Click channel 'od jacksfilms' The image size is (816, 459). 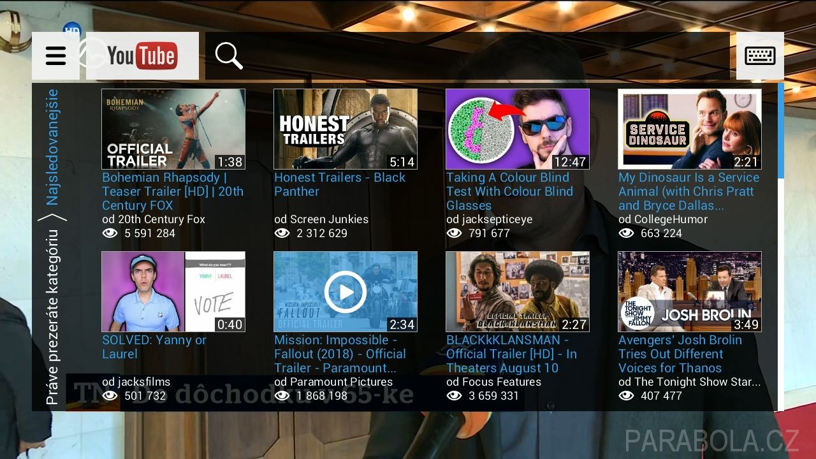pos(136,382)
